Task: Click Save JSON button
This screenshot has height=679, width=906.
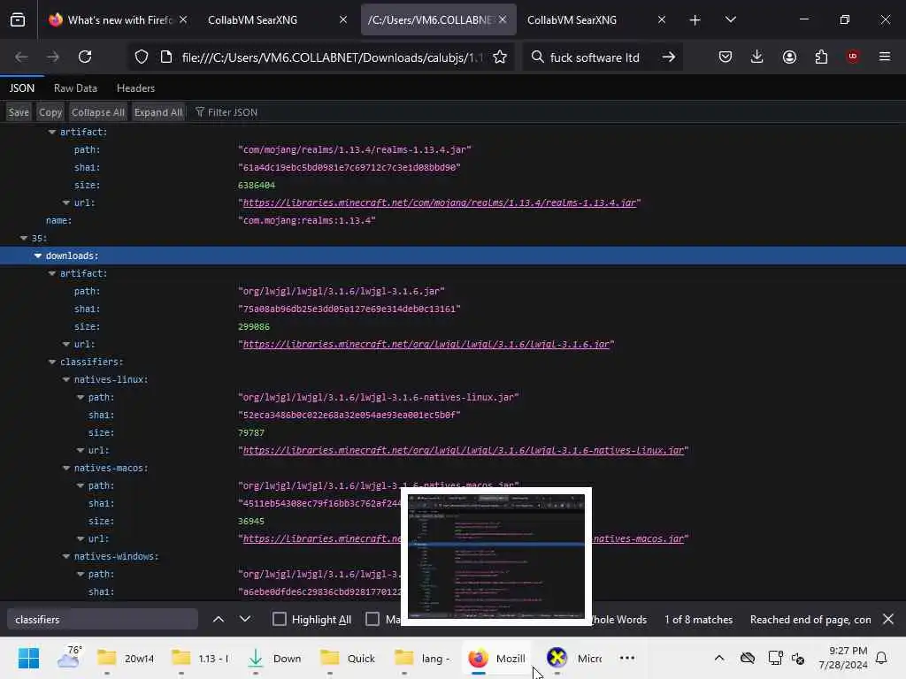Action: tap(19, 112)
